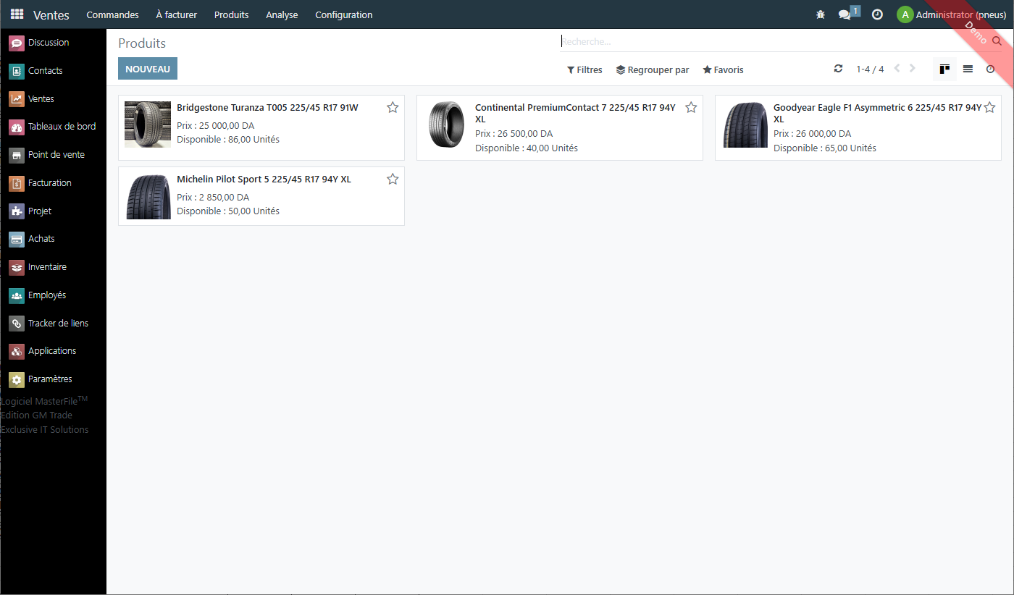
Task: Click the Facturation sidebar icon
Action: [17, 184]
